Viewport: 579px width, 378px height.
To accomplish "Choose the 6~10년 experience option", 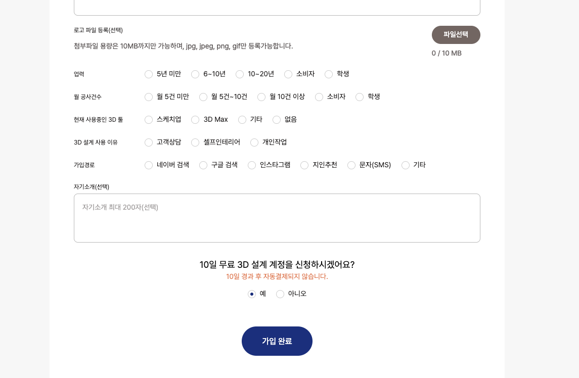I will point(195,74).
